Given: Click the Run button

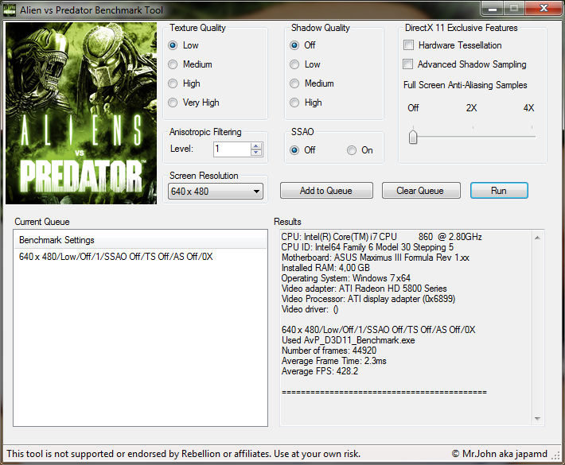Looking at the screenshot, I should [x=499, y=191].
